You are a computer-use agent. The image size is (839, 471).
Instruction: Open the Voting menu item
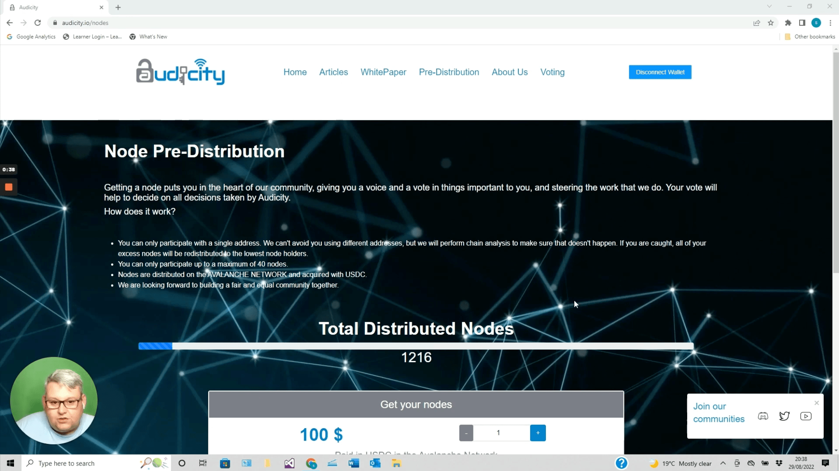(x=552, y=72)
